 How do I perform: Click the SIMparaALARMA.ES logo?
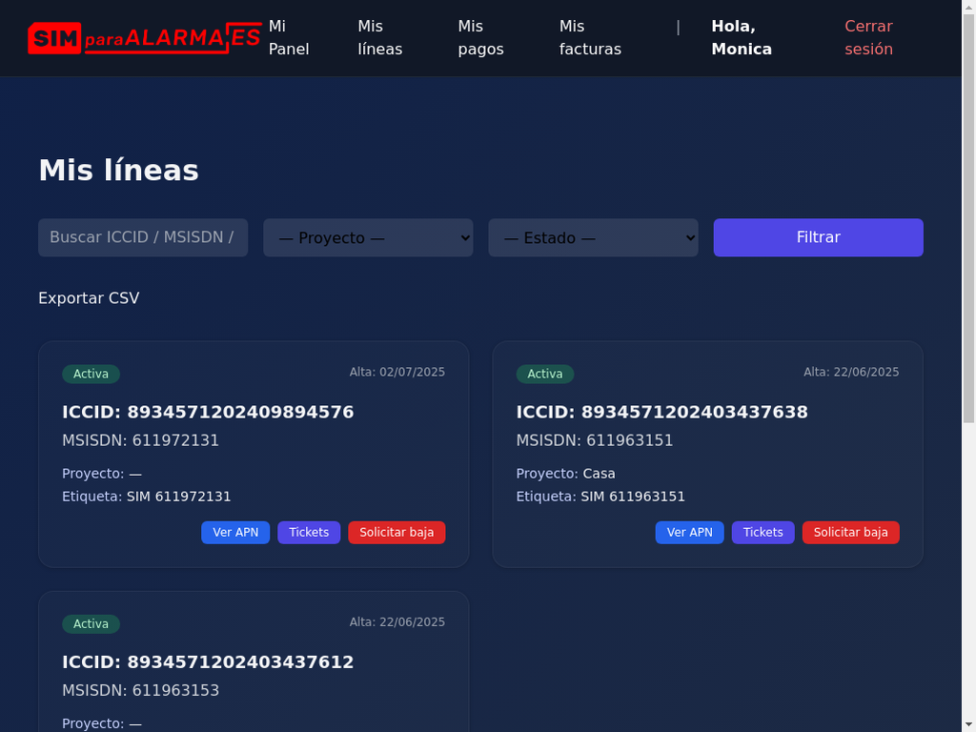point(145,38)
